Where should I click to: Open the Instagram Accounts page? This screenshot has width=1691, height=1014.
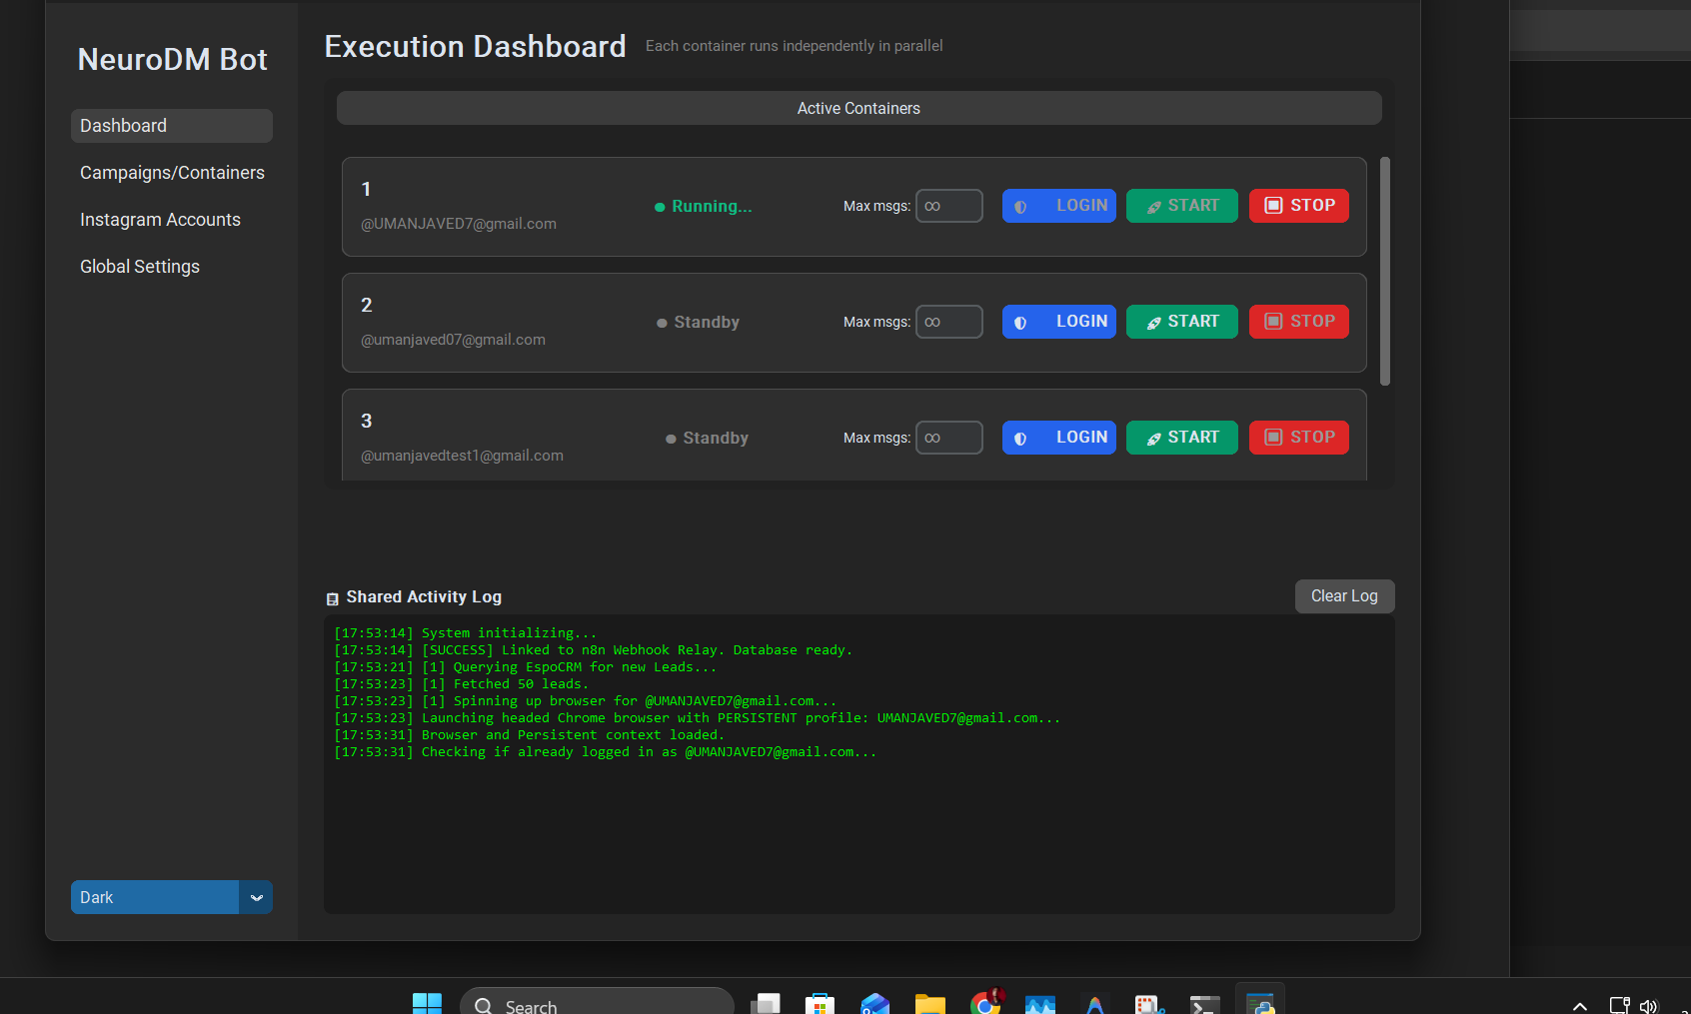pyautogui.click(x=160, y=219)
